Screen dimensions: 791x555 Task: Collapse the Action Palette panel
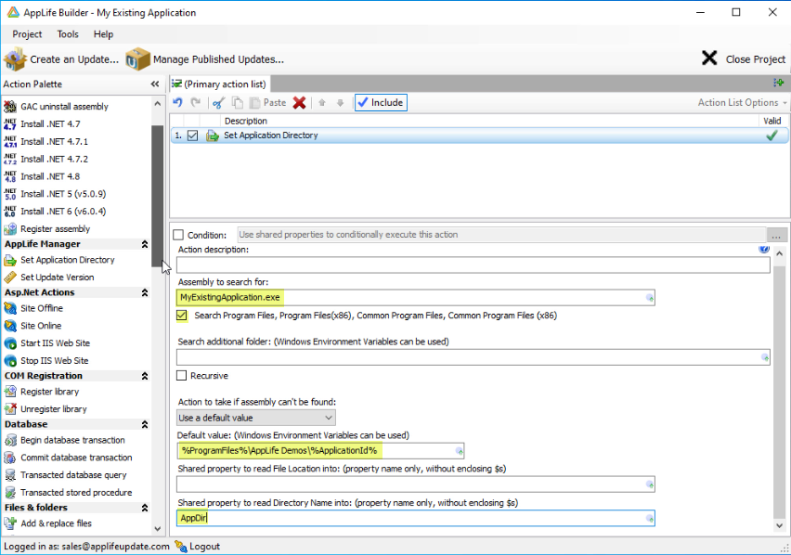tap(155, 84)
